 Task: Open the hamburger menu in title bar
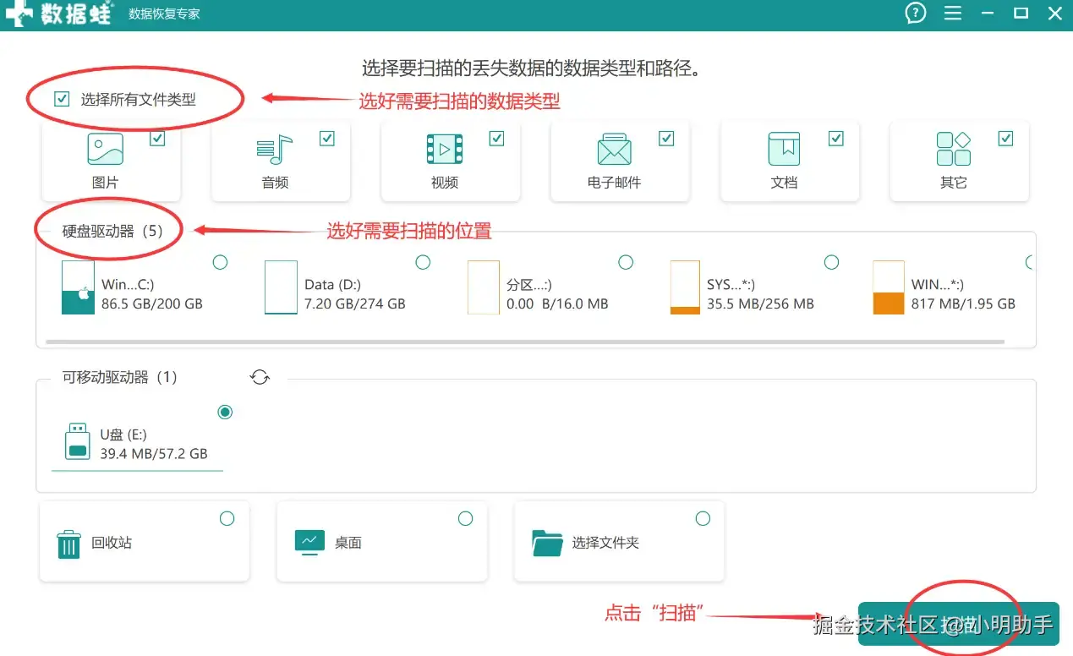coord(953,13)
